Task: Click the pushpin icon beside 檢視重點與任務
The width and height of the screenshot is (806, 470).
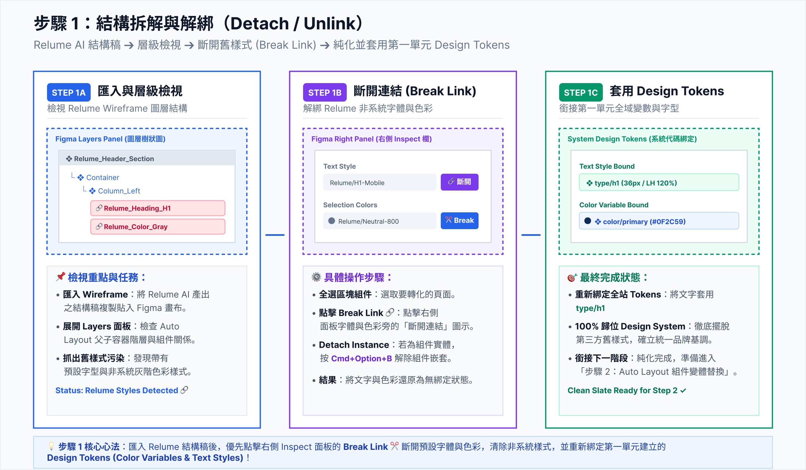Action: [x=60, y=277]
